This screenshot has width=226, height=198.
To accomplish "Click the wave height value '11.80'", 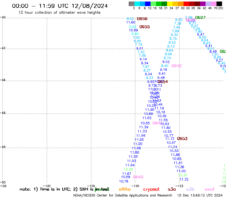I will 166,128.
